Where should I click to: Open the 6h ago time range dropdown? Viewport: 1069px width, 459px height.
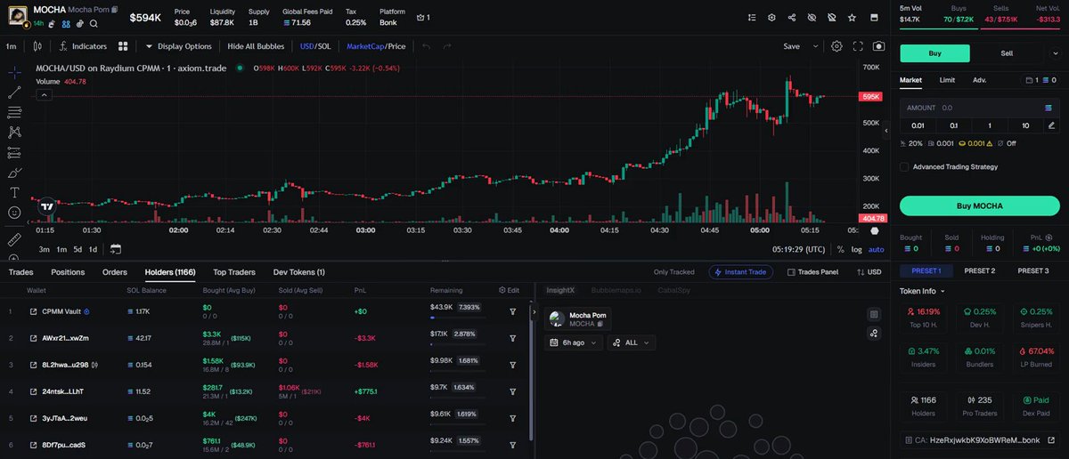click(x=574, y=342)
